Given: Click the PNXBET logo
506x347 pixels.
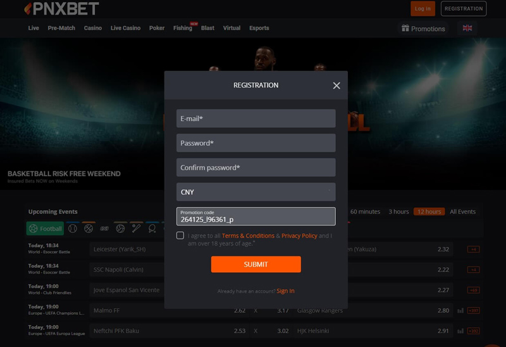Looking at the screenshot, I should point(61,9).
